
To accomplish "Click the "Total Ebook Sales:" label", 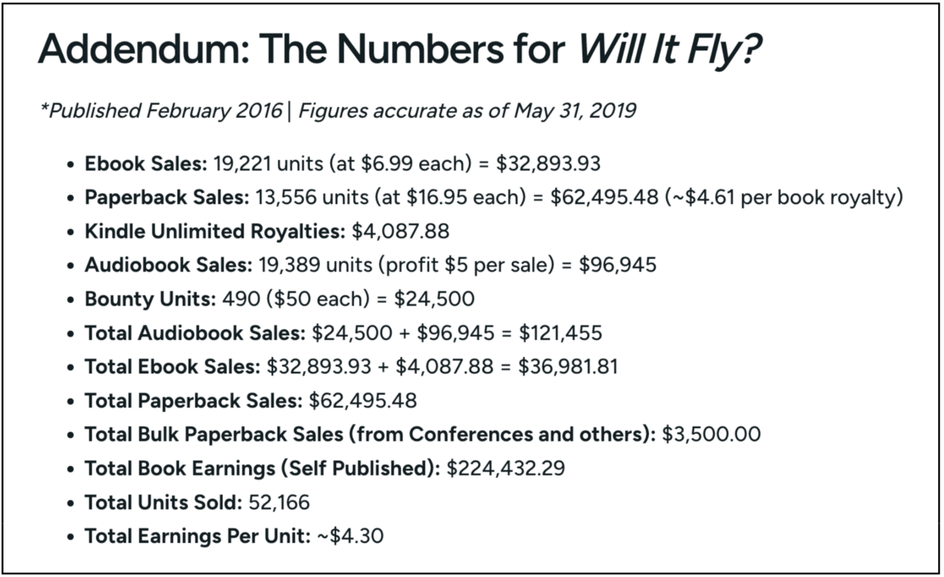I will (x=172, y=367).
